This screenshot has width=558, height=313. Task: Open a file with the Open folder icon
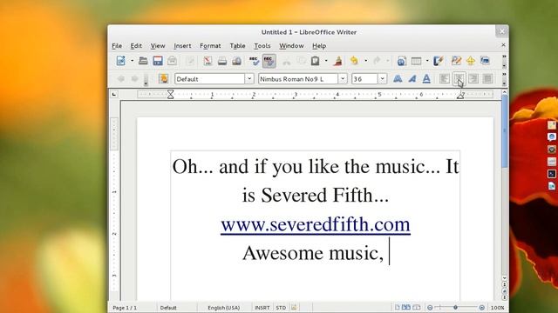tap(143, 61)
